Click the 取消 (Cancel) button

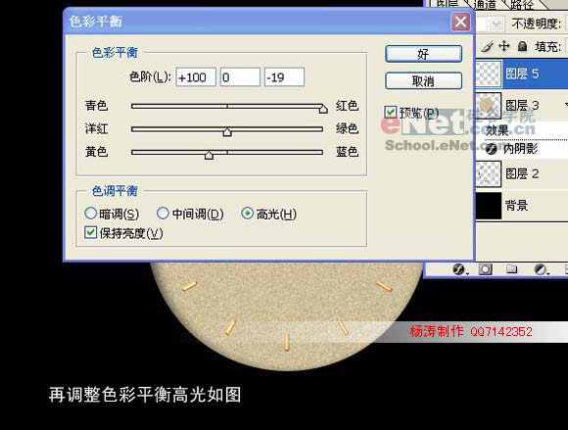pos(423,80)
